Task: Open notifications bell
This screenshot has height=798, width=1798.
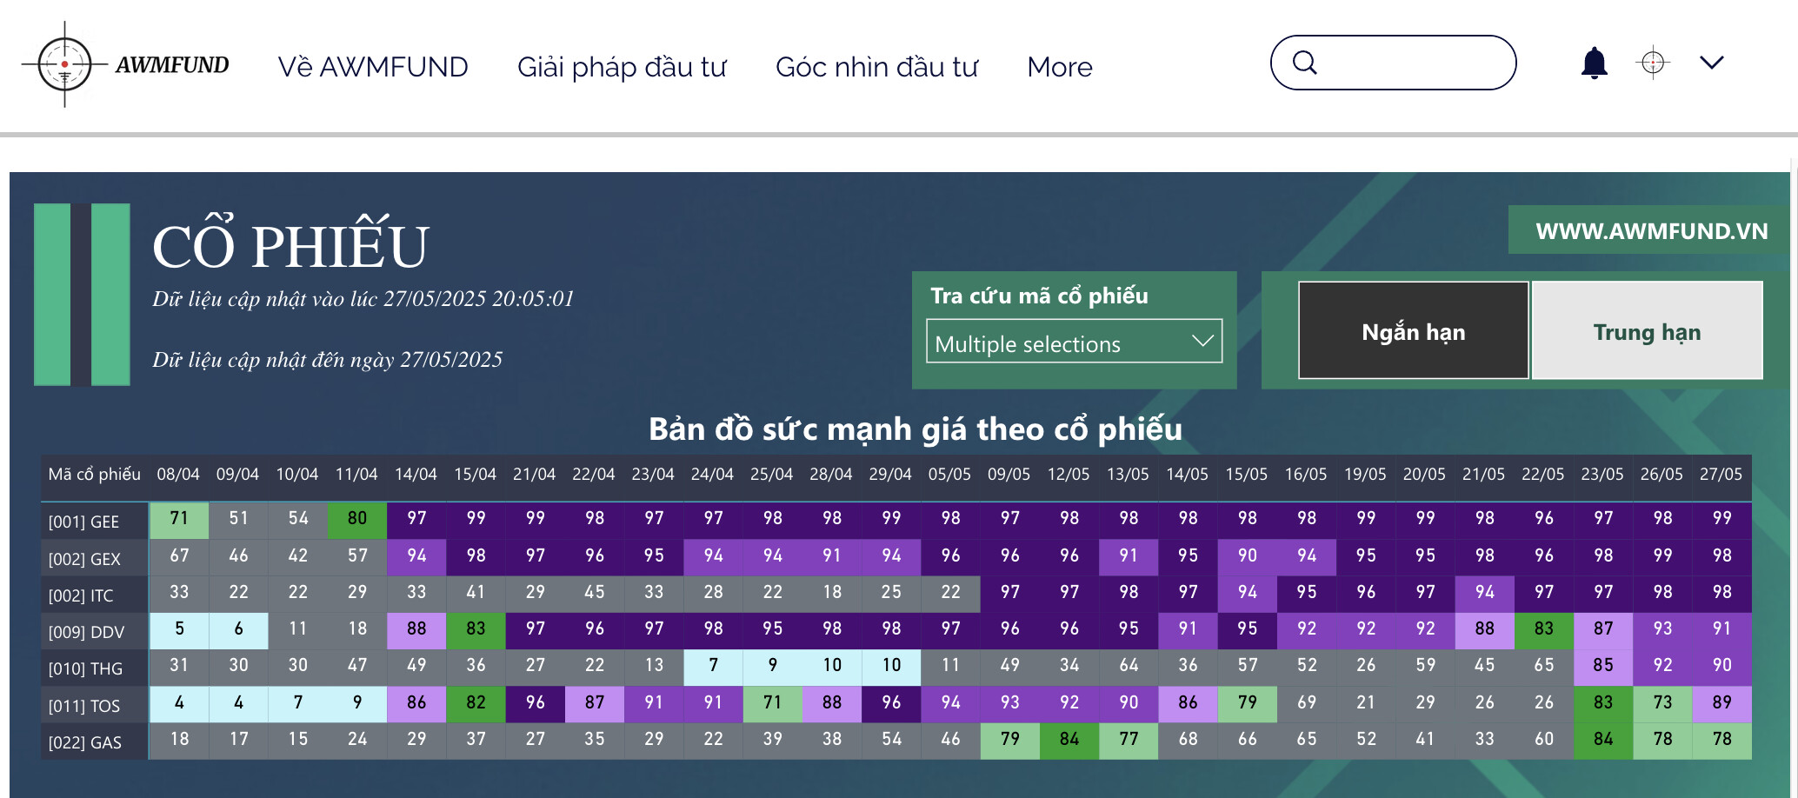Action: [1594, 63]
